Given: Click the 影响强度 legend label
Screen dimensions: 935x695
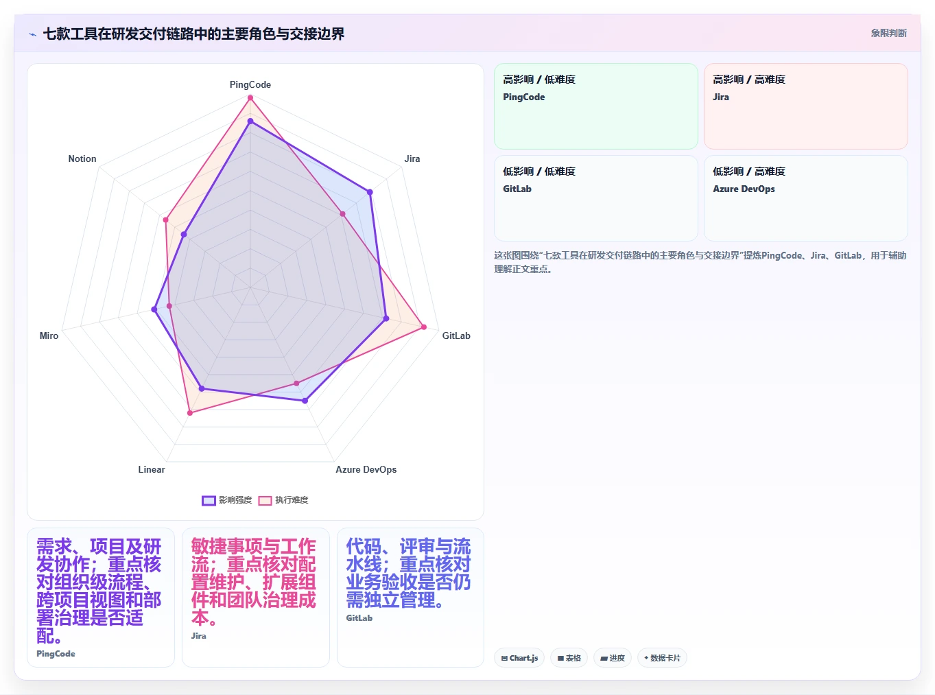Looking at the screenshot, I should tap(235, 500).
